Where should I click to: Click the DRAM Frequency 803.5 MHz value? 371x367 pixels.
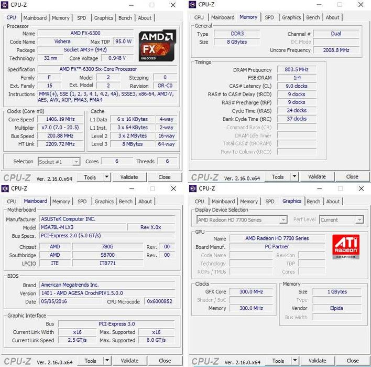click(x=297, y=69)
